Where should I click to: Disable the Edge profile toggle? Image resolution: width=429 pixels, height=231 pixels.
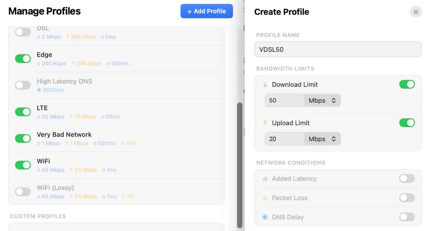tap(23, 59)
